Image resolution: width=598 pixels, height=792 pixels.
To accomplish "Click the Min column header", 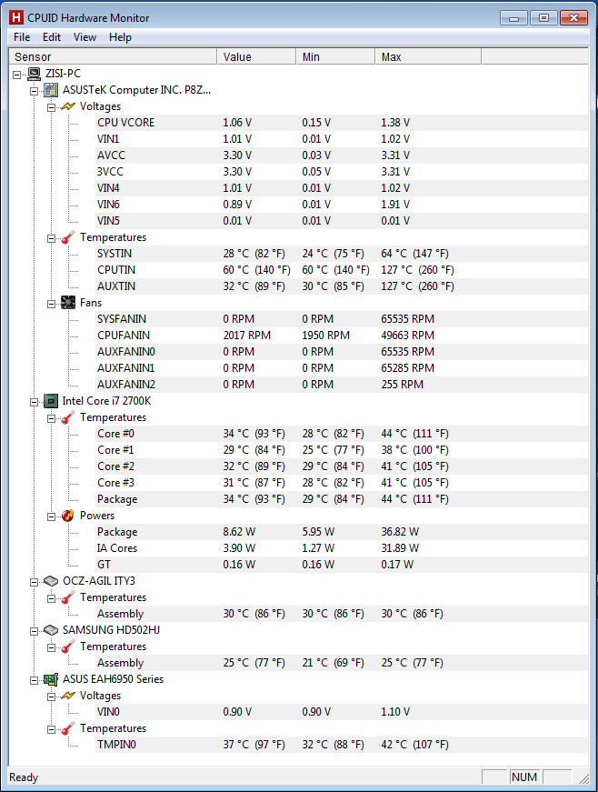I will pyautogui.click(x=335, y=56).
